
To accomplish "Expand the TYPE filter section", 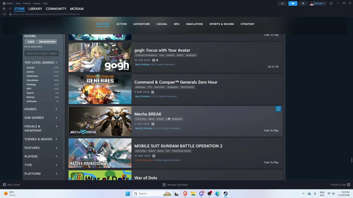I will click(x=41, y=165).
